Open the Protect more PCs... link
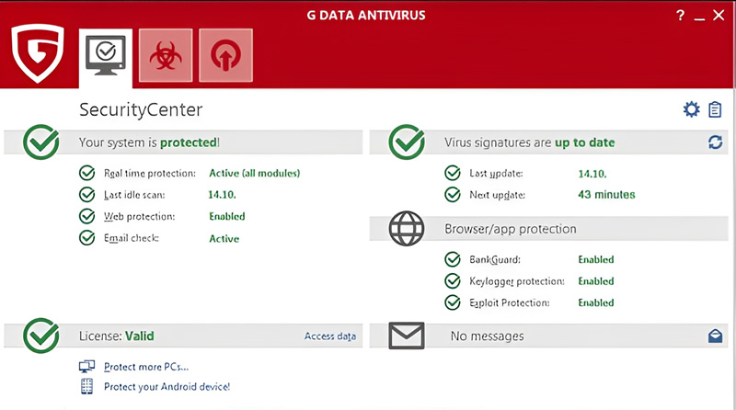Image resolution: width=736 pixels, height=410 pixels. 146,367
